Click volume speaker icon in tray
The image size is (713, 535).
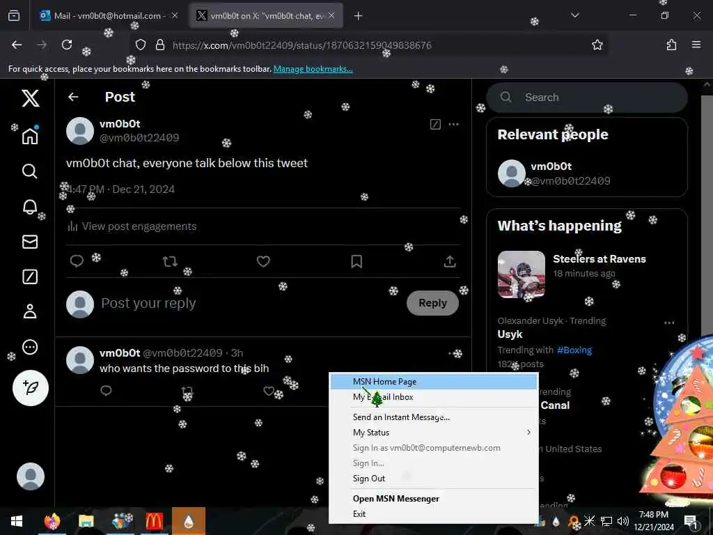pos(623,521)
